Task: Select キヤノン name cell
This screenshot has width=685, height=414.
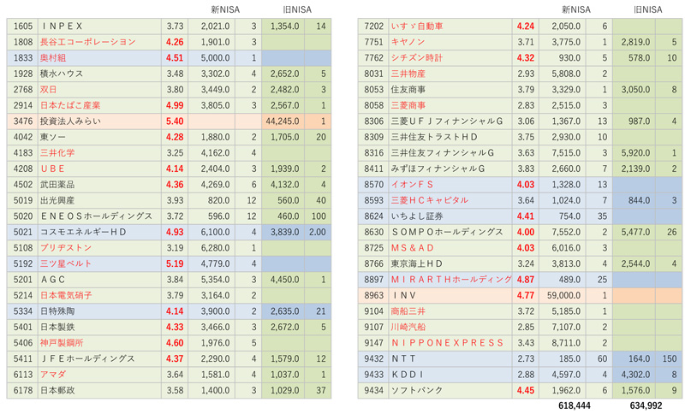Action: (x=450, y=42)
